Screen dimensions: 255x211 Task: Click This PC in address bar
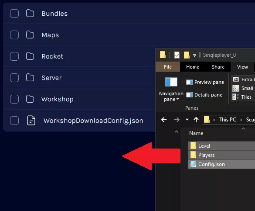point(228,120)
